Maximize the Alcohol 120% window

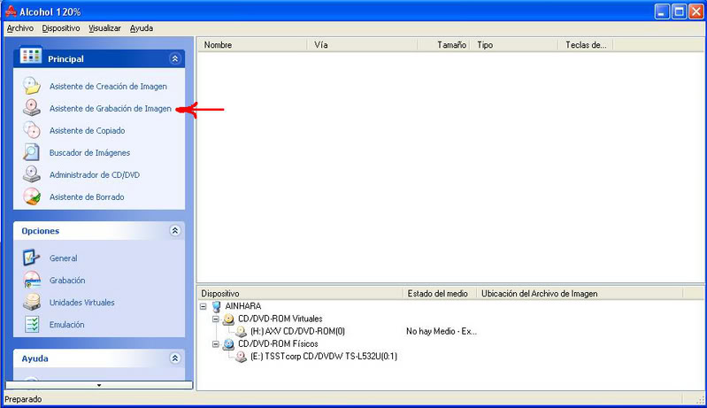679,12
